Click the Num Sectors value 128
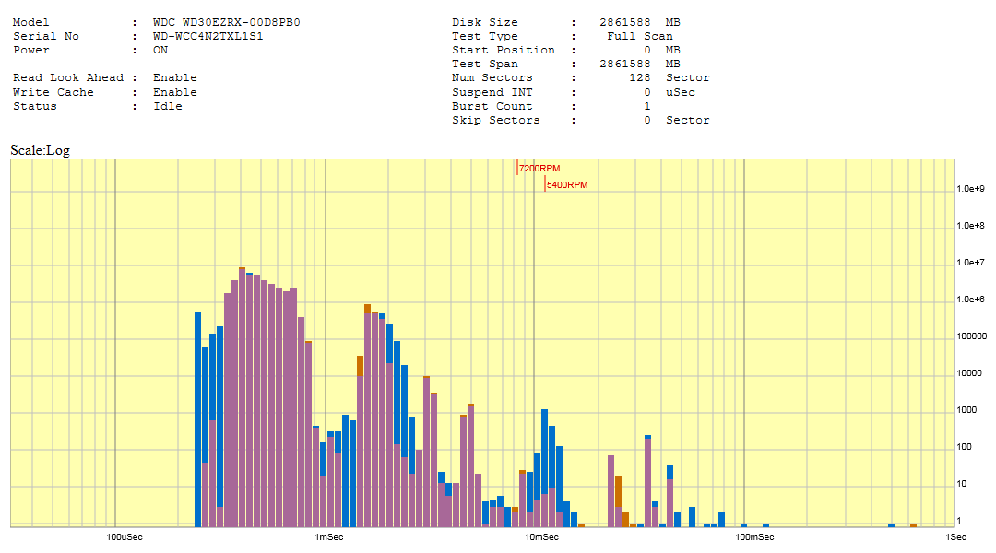Image resolution: width=996 pixels, height=553 pixels. (x=639, y=78)
